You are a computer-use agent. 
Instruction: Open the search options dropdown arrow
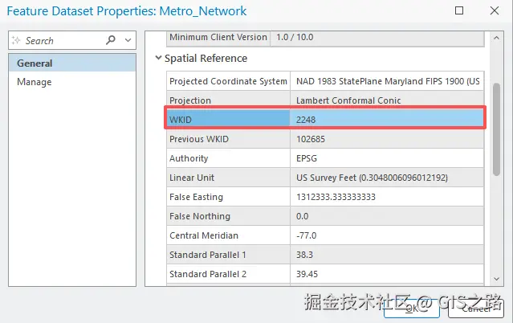tap(128, 40)
